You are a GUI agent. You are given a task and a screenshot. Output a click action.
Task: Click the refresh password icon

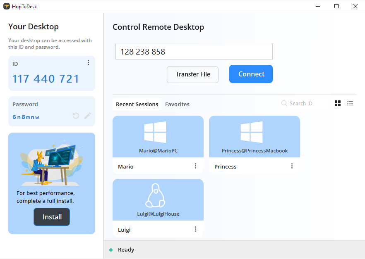[x=76, y=116]
